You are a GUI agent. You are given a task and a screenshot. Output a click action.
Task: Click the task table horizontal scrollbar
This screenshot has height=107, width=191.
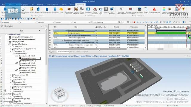88,49
